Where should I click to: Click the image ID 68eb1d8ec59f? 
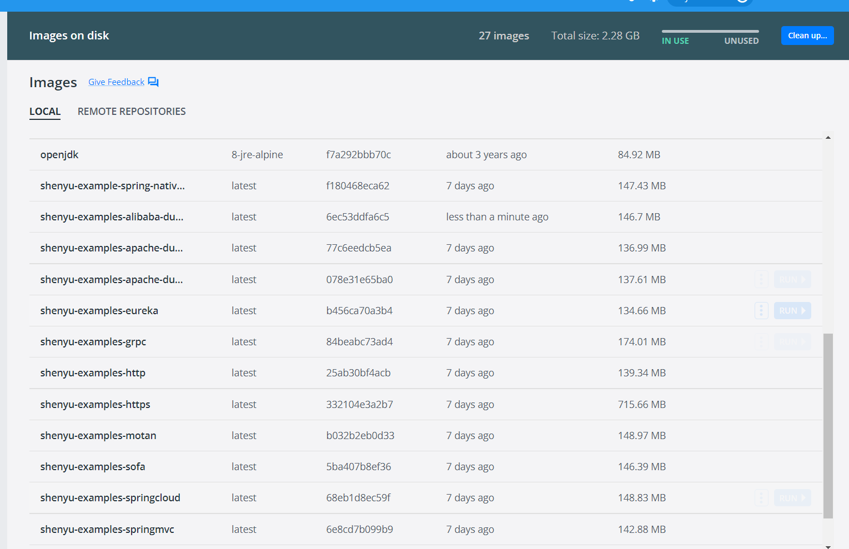pos(358,498)
